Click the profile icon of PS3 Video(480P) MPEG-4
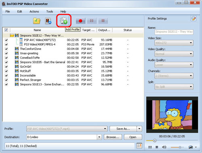The image size is (202, 153). point(21,44)
